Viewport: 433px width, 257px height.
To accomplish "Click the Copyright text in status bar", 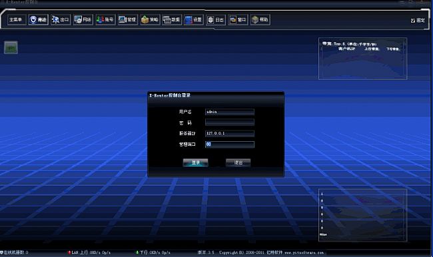I will pyautogui.click(x=271, y=252).
